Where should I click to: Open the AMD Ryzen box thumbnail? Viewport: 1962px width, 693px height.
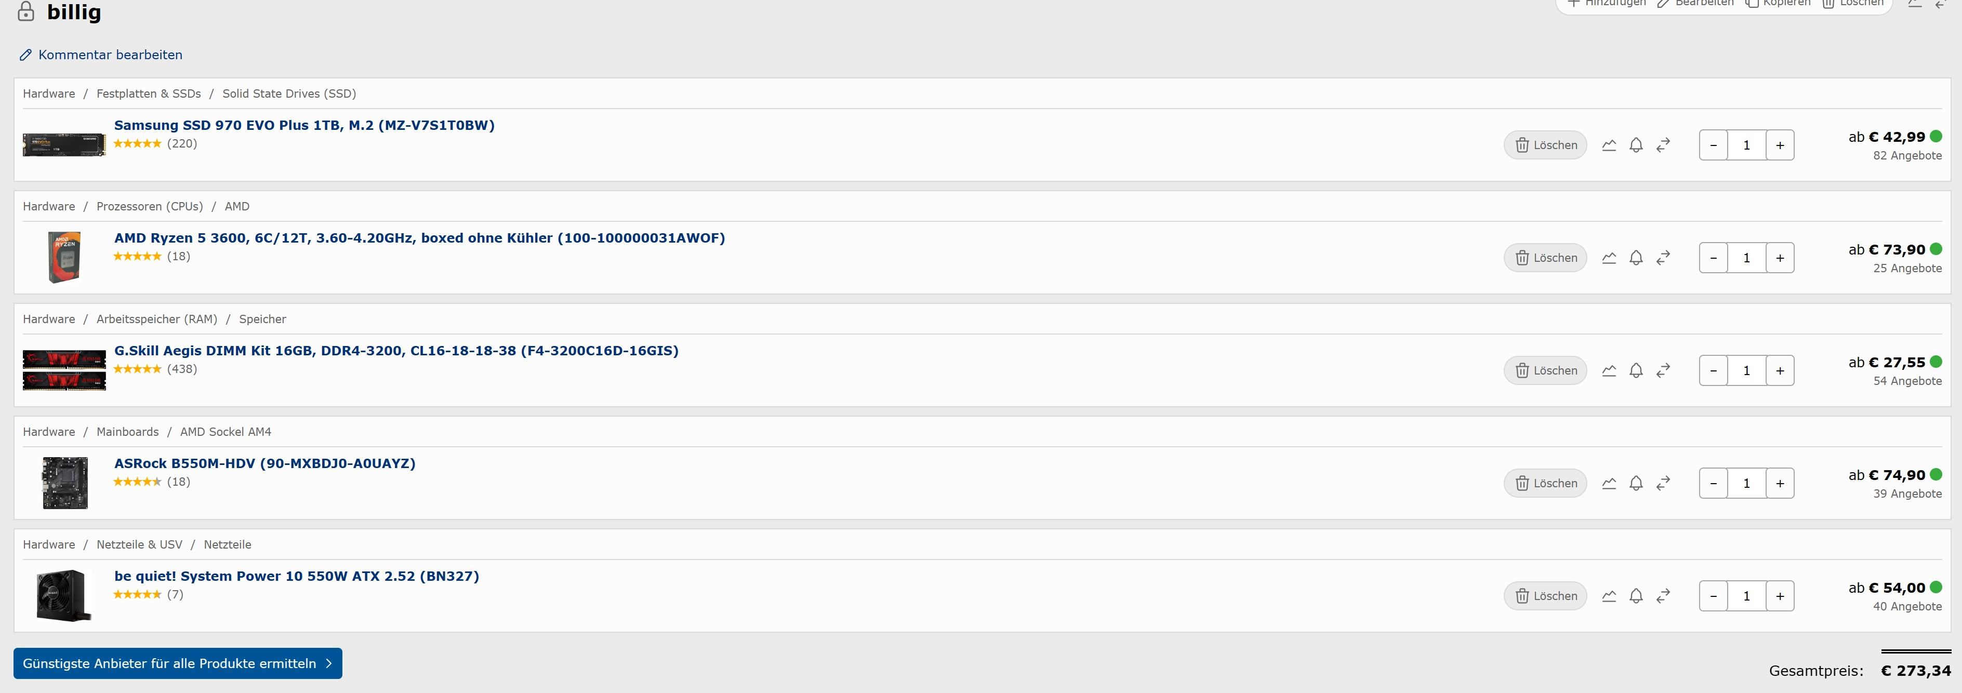65,257
